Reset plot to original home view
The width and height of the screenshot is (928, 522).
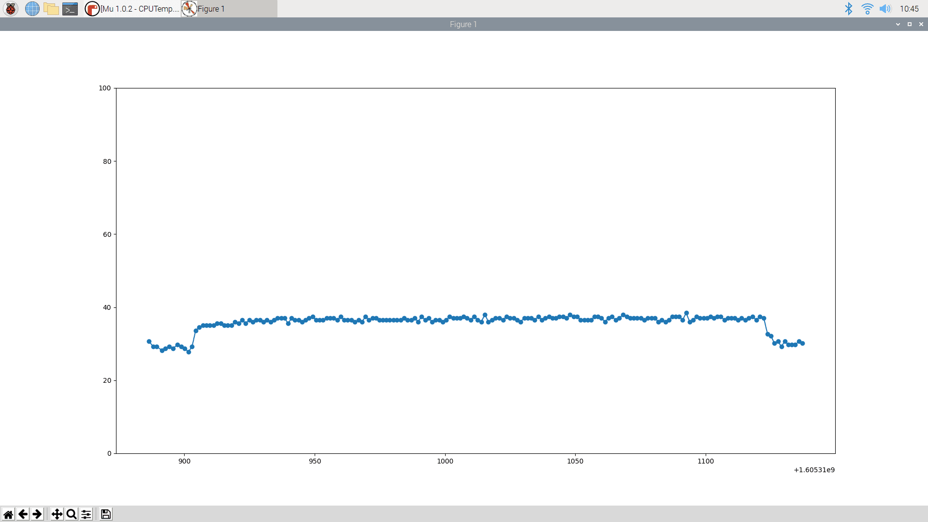[x=8, y=514]
